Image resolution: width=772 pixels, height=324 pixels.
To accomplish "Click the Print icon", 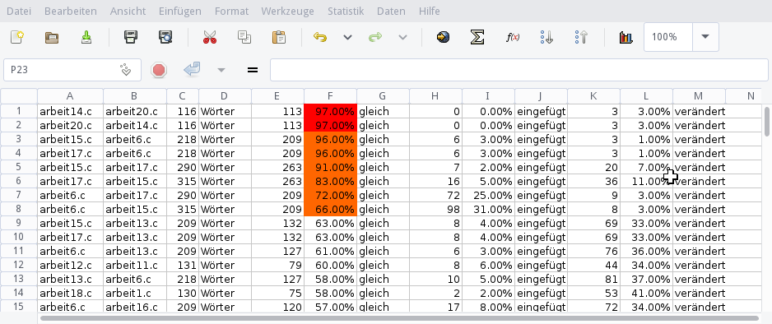I will point(131,37).
